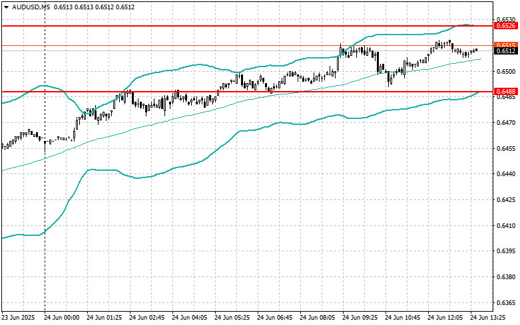Click the 23 Jun 2025 date label

coord(18,318)
